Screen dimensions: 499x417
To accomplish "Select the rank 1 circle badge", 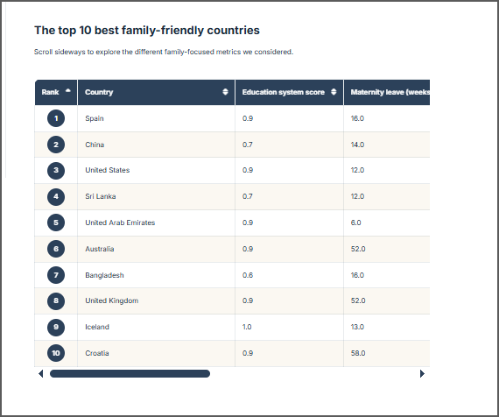I will 56,118.
